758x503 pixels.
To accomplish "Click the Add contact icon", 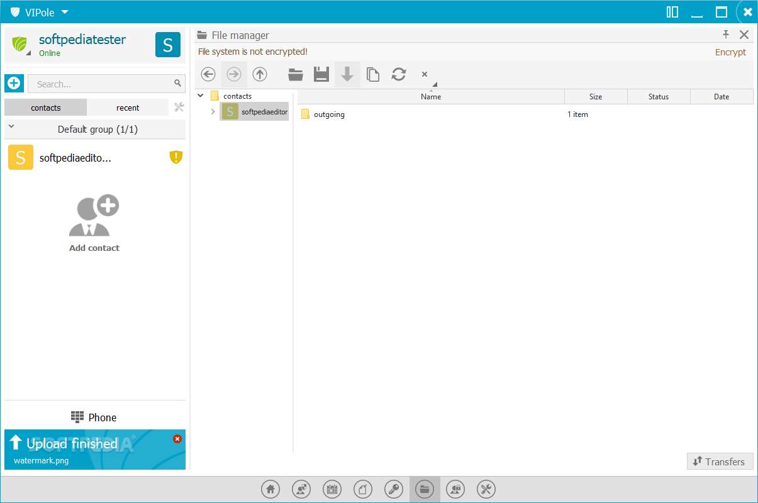I will tap(94, 216).
